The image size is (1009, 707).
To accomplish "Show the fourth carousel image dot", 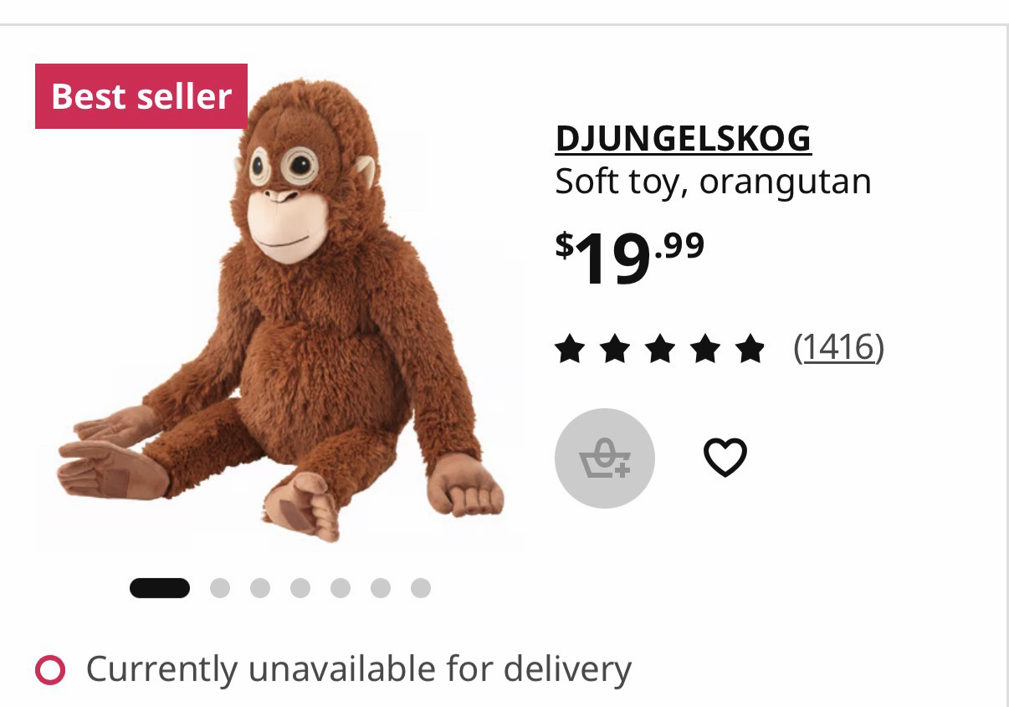I will point(300,588).
